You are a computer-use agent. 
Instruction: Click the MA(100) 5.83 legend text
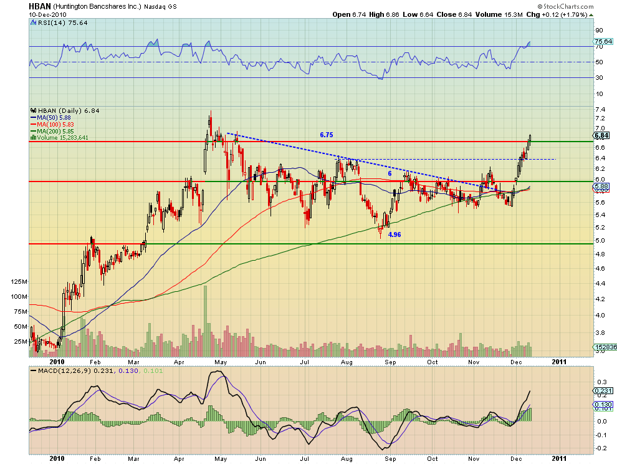pyautogui.click(x=55, y=125)
